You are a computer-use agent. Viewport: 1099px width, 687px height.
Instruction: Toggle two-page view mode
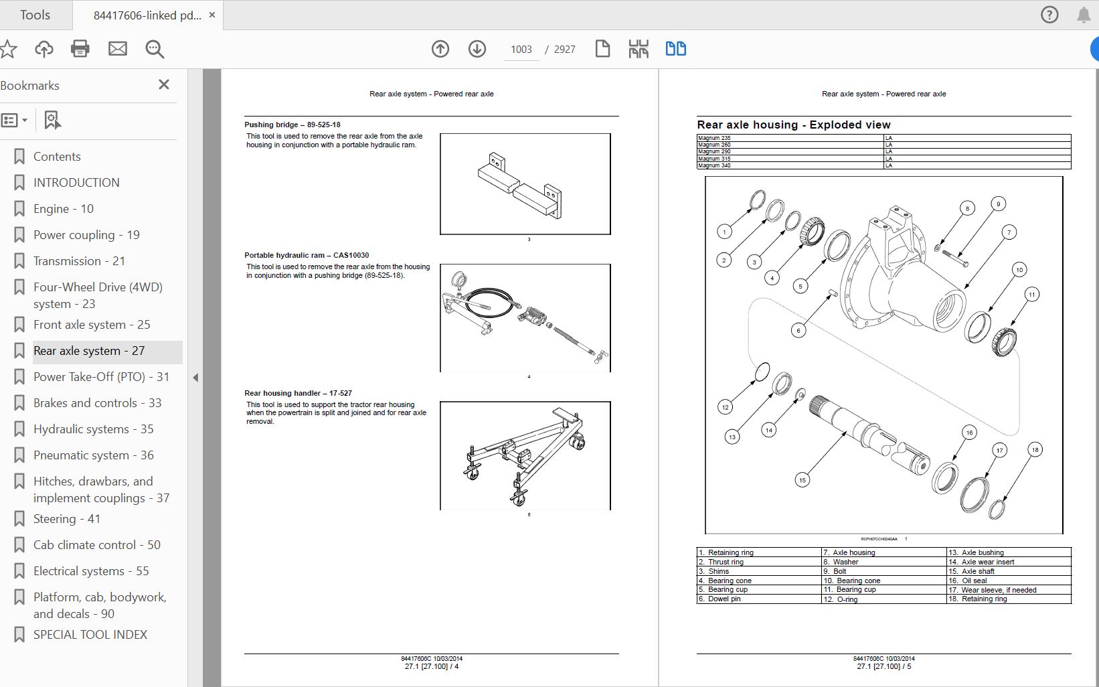tap(676, 49)
